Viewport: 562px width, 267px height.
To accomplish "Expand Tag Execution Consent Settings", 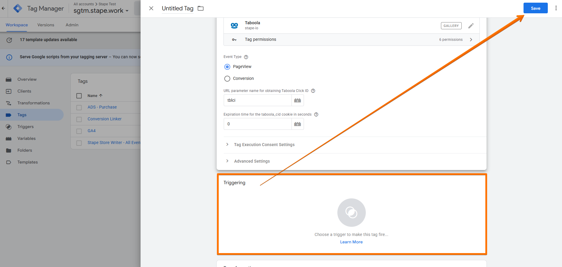I will [264, 145].
